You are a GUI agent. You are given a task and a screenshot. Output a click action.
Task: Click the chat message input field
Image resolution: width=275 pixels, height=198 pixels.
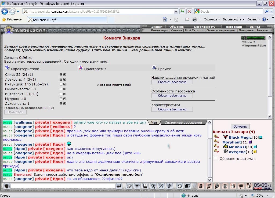tap(63, 186)
